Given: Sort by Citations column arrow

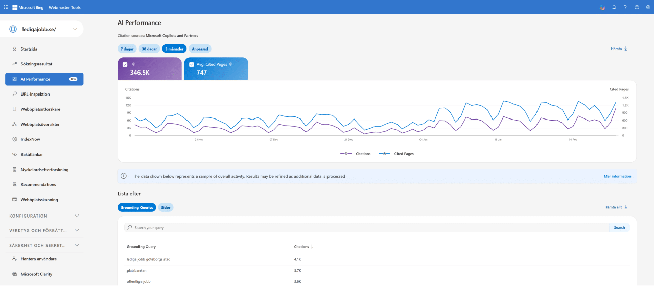Looking at the screenshot, I should 312,247.
